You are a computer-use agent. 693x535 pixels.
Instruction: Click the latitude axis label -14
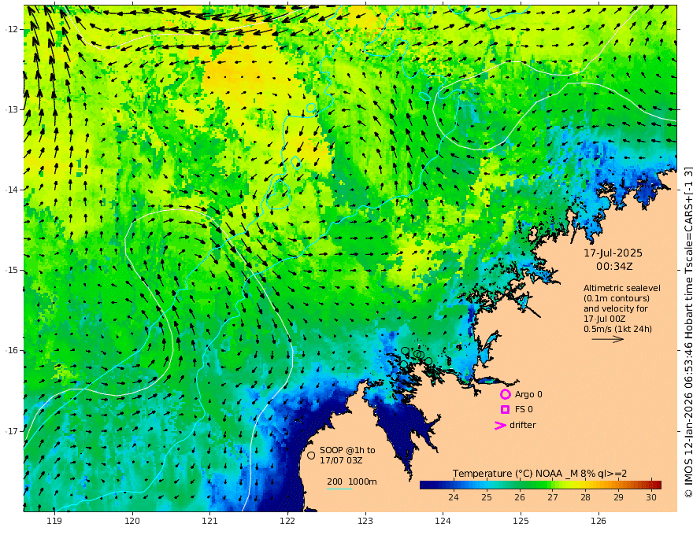click(x=13, y=190)
